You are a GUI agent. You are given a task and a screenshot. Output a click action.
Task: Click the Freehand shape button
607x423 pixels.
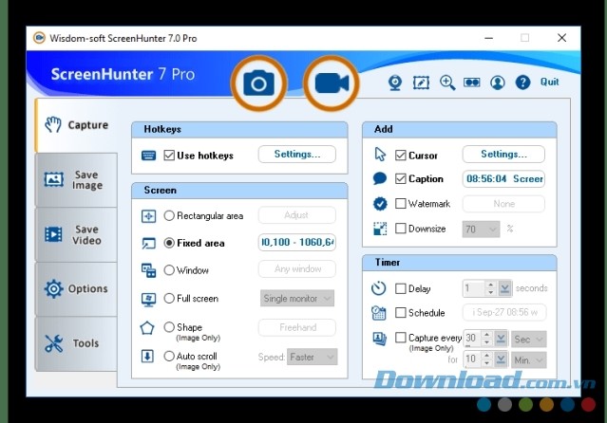pos(297,327)
